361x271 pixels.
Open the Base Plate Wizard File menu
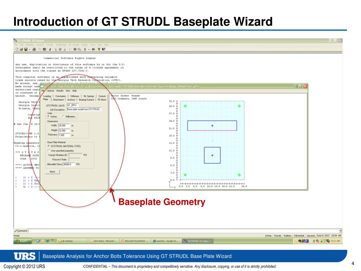(x=43, y=91)
